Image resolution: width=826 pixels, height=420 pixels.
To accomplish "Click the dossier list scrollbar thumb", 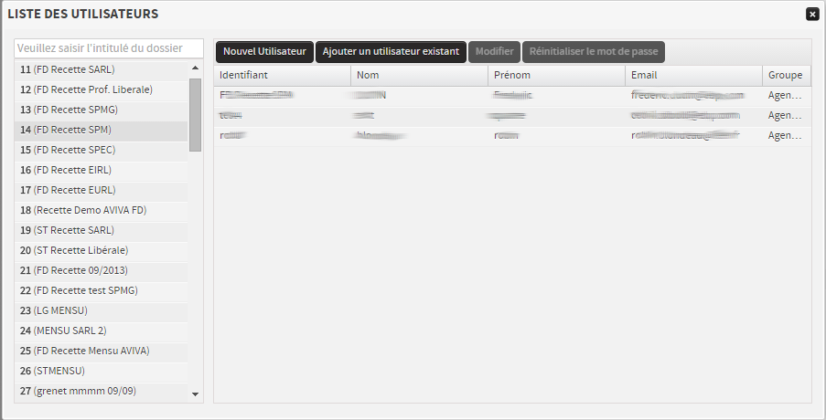I will click(x=195, y=114).
